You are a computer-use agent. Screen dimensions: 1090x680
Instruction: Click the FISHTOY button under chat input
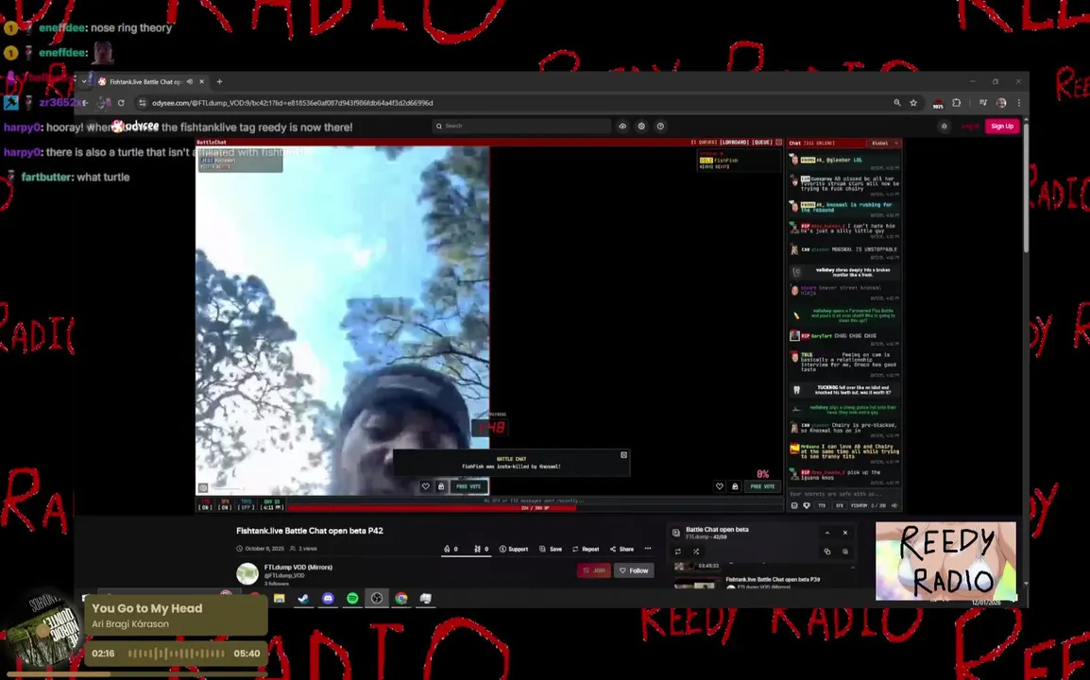click(860, 505)
